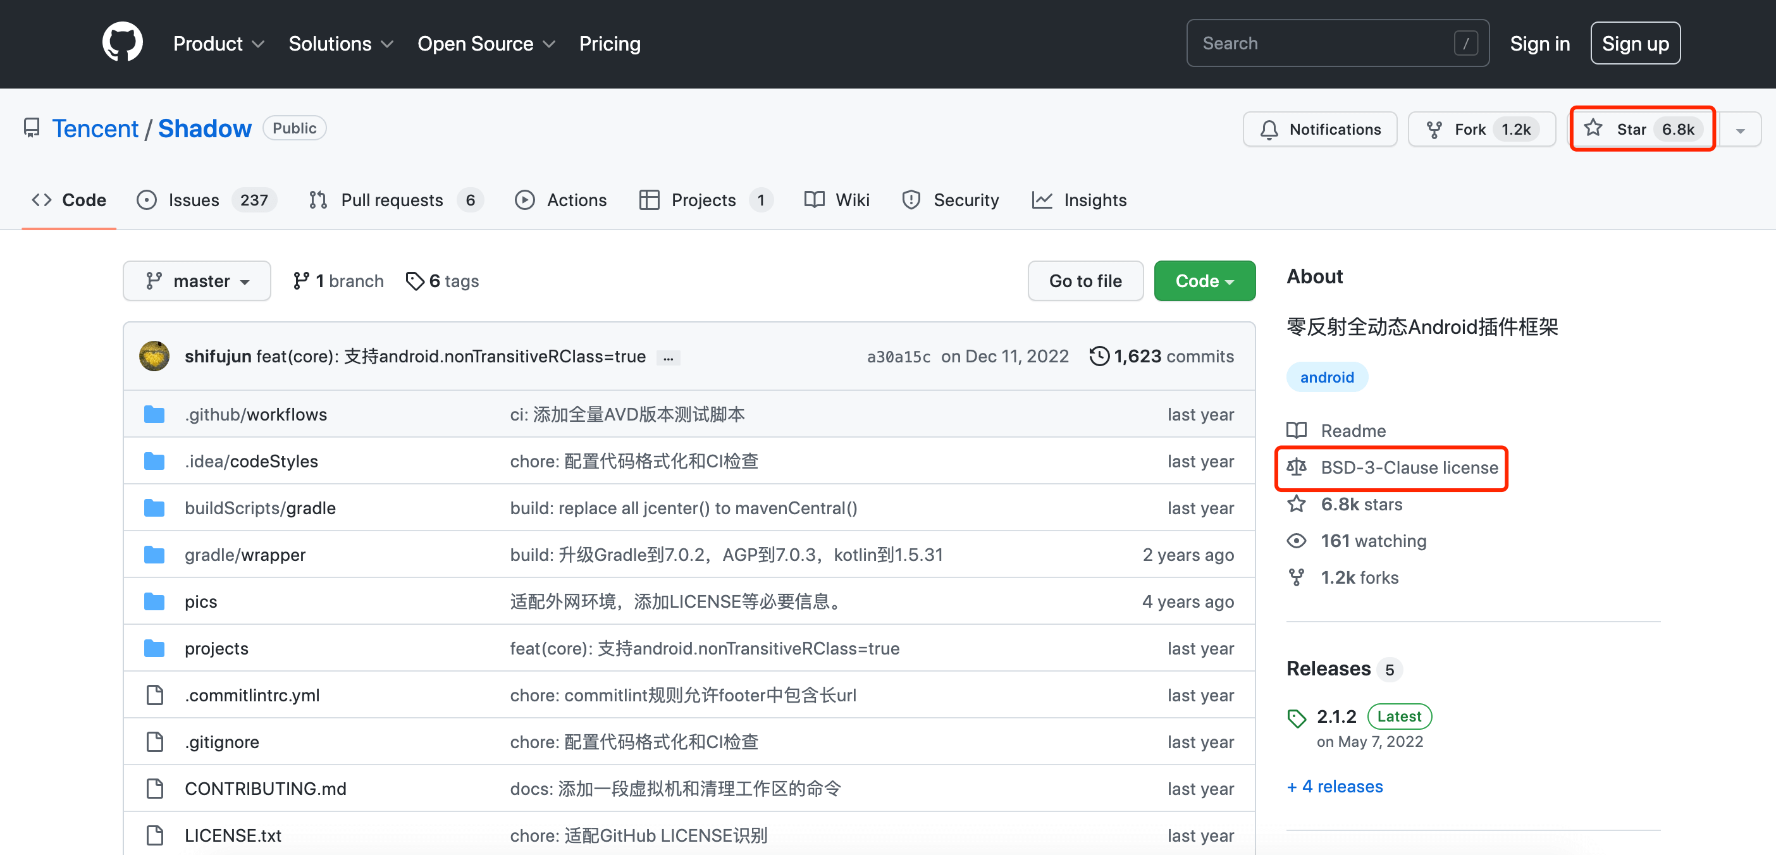This screenshot has width=1776, height=855.
Task: Click the Sign in link
Action: click(x=1539, y=44)
